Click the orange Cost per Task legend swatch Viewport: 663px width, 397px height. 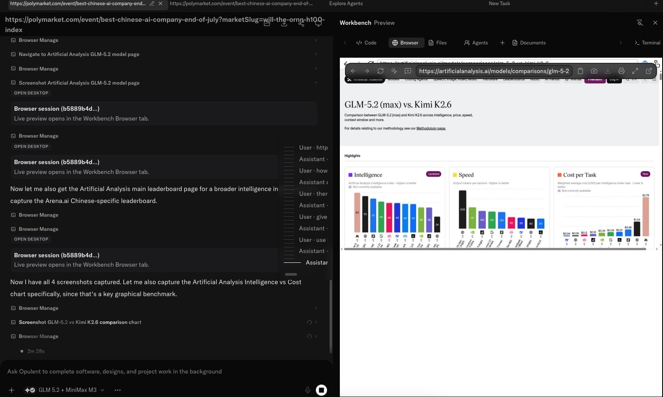559,175
